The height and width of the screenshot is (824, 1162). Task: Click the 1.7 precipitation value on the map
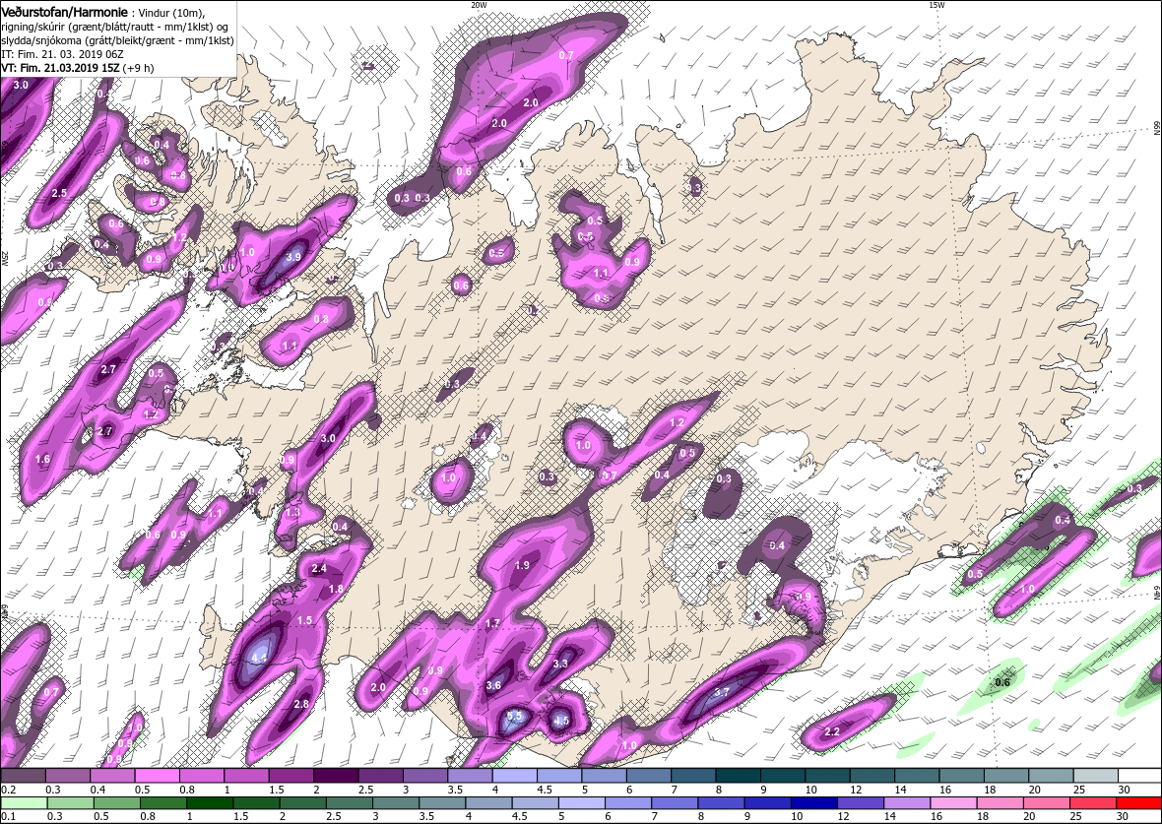492,624
